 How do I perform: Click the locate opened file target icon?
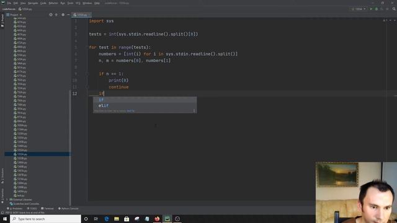click(x=51, y=15)
